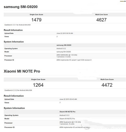Click the samsung SM-G9200 page heading
Image resolution: width=126 pixels, height=132 pixels.
[21, 7]
